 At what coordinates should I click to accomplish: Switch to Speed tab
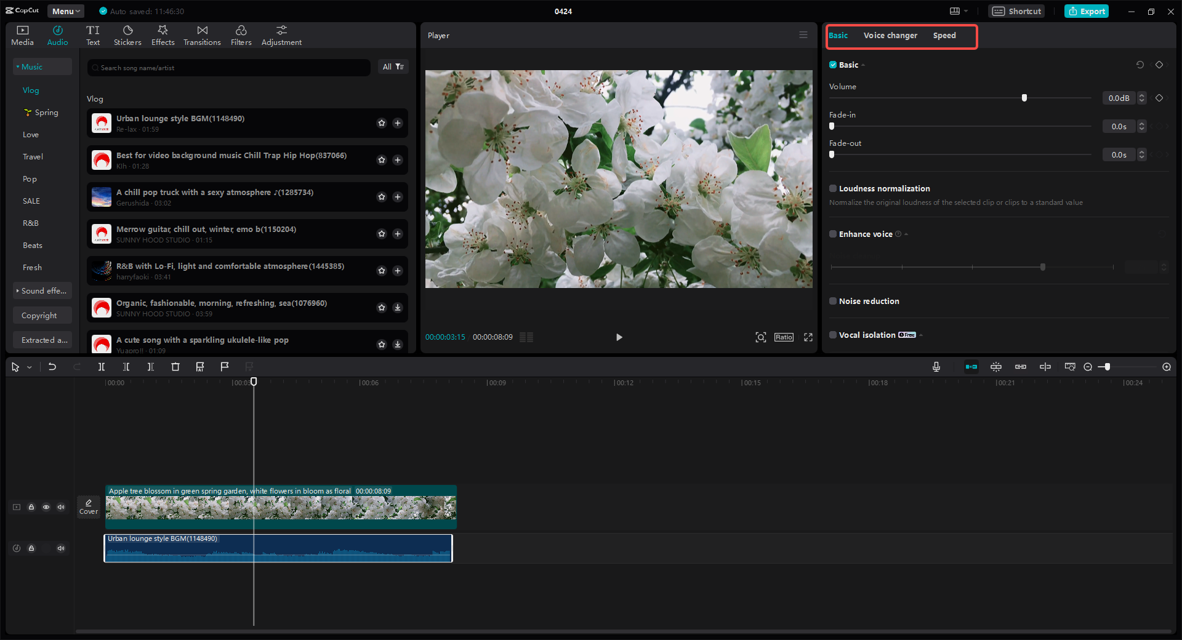(944, 36)
